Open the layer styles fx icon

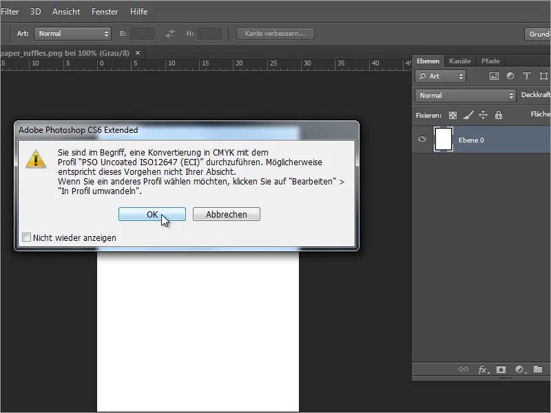click(483, 370)
